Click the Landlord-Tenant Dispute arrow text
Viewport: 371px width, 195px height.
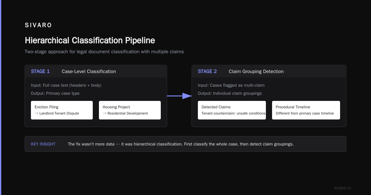pos(57,113)
